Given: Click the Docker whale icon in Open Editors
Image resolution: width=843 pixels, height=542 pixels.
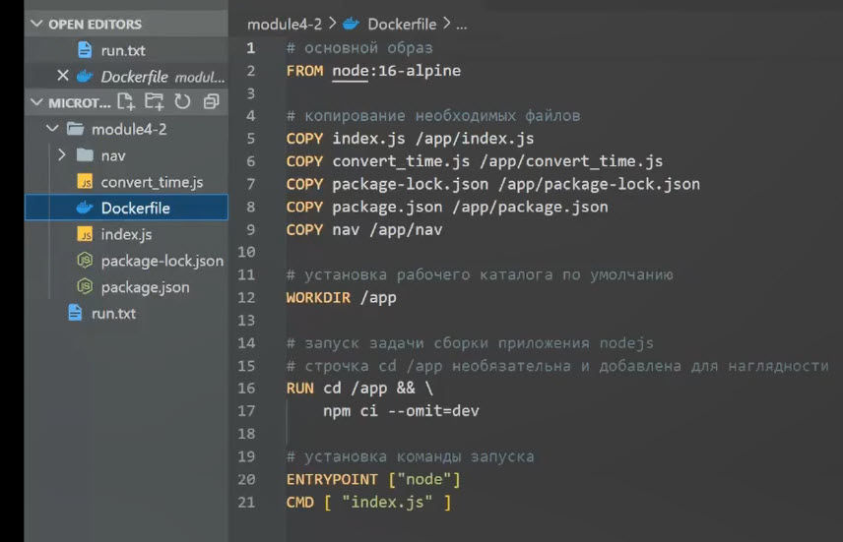Looking at the screenshot, I should click(86, 76).
